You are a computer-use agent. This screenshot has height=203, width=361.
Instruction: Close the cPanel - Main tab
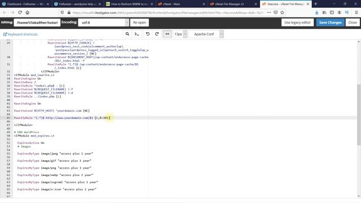[204, 4]
